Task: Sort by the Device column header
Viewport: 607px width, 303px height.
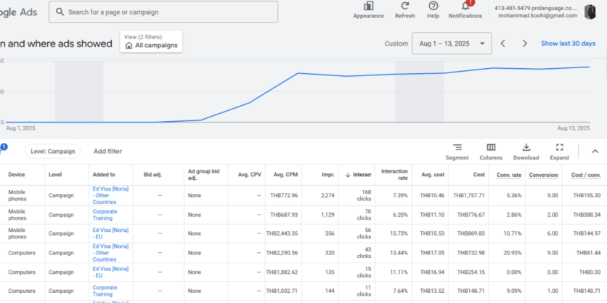Action: 17,175
